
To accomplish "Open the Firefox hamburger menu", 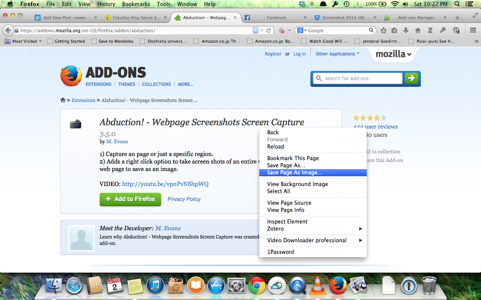I will [x=473, y=30].
